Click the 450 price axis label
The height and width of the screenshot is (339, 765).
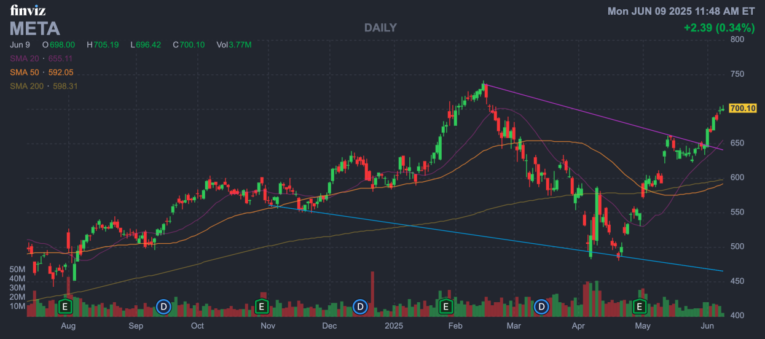coord(737,281)
